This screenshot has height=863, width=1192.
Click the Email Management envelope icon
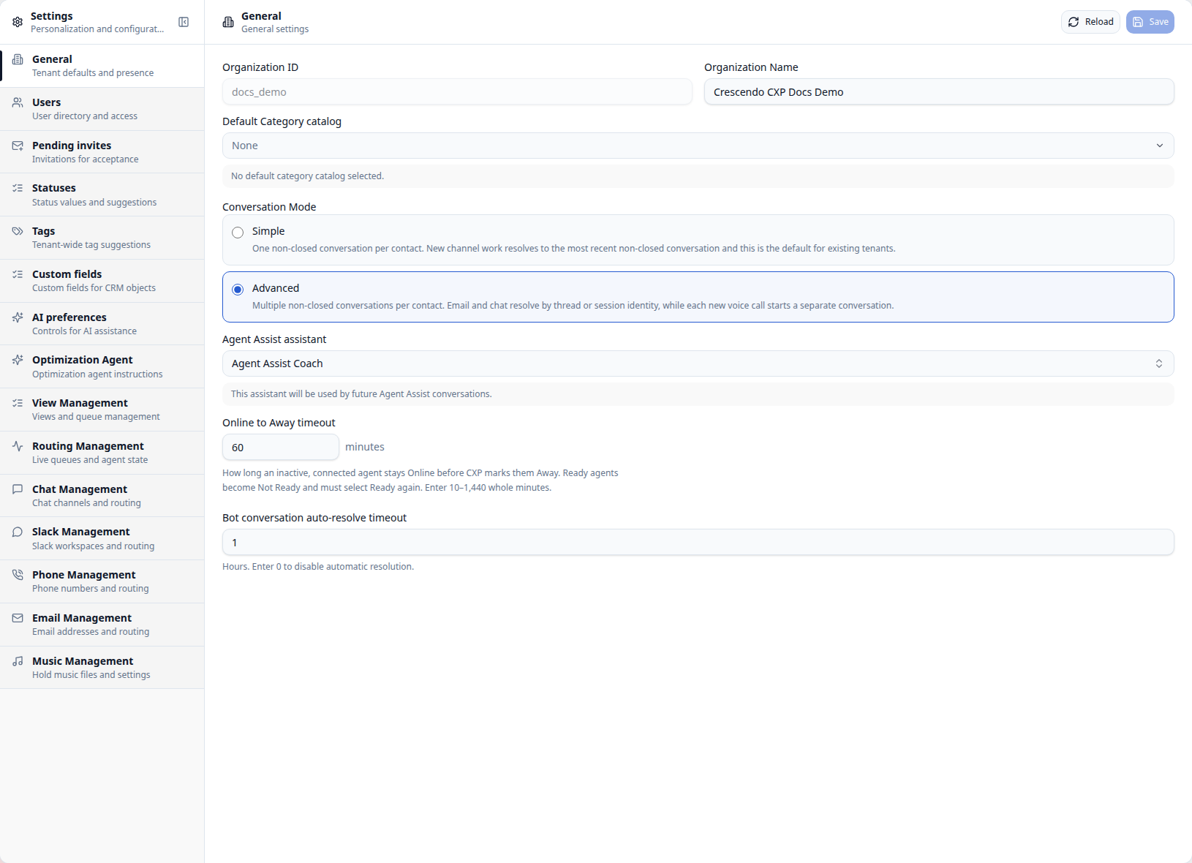(x=18, y=618)
